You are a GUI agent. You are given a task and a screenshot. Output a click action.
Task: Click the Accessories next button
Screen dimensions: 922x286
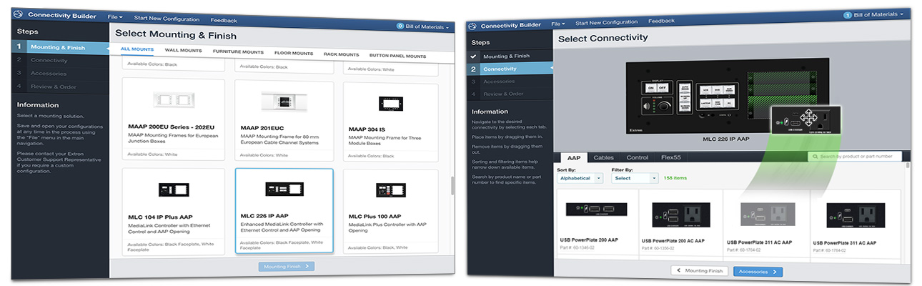coord(758,272)
